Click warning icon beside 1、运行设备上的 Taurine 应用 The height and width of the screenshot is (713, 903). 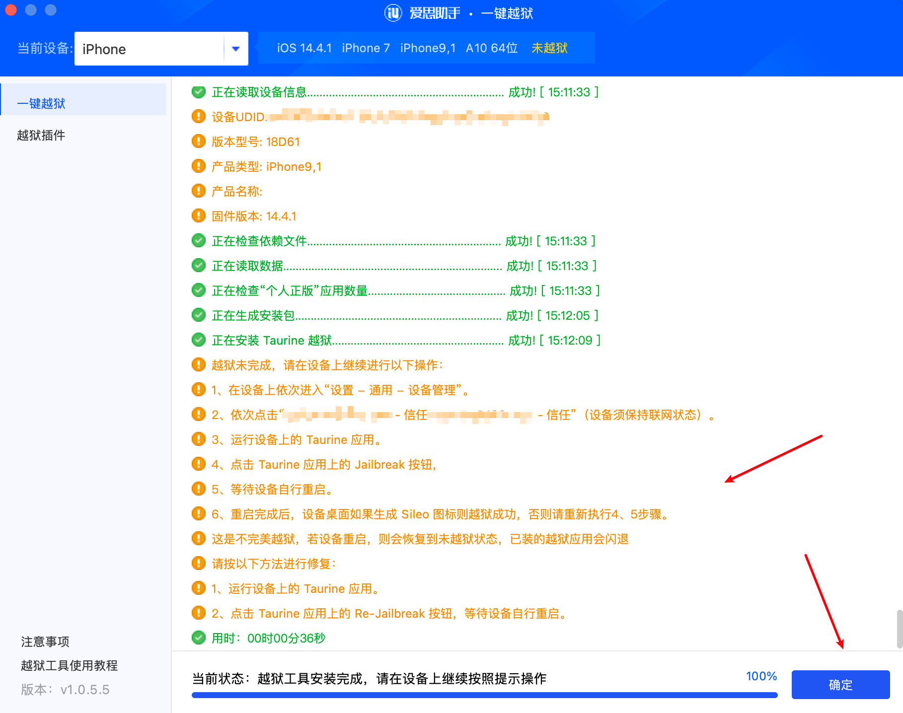click(199, 588)
